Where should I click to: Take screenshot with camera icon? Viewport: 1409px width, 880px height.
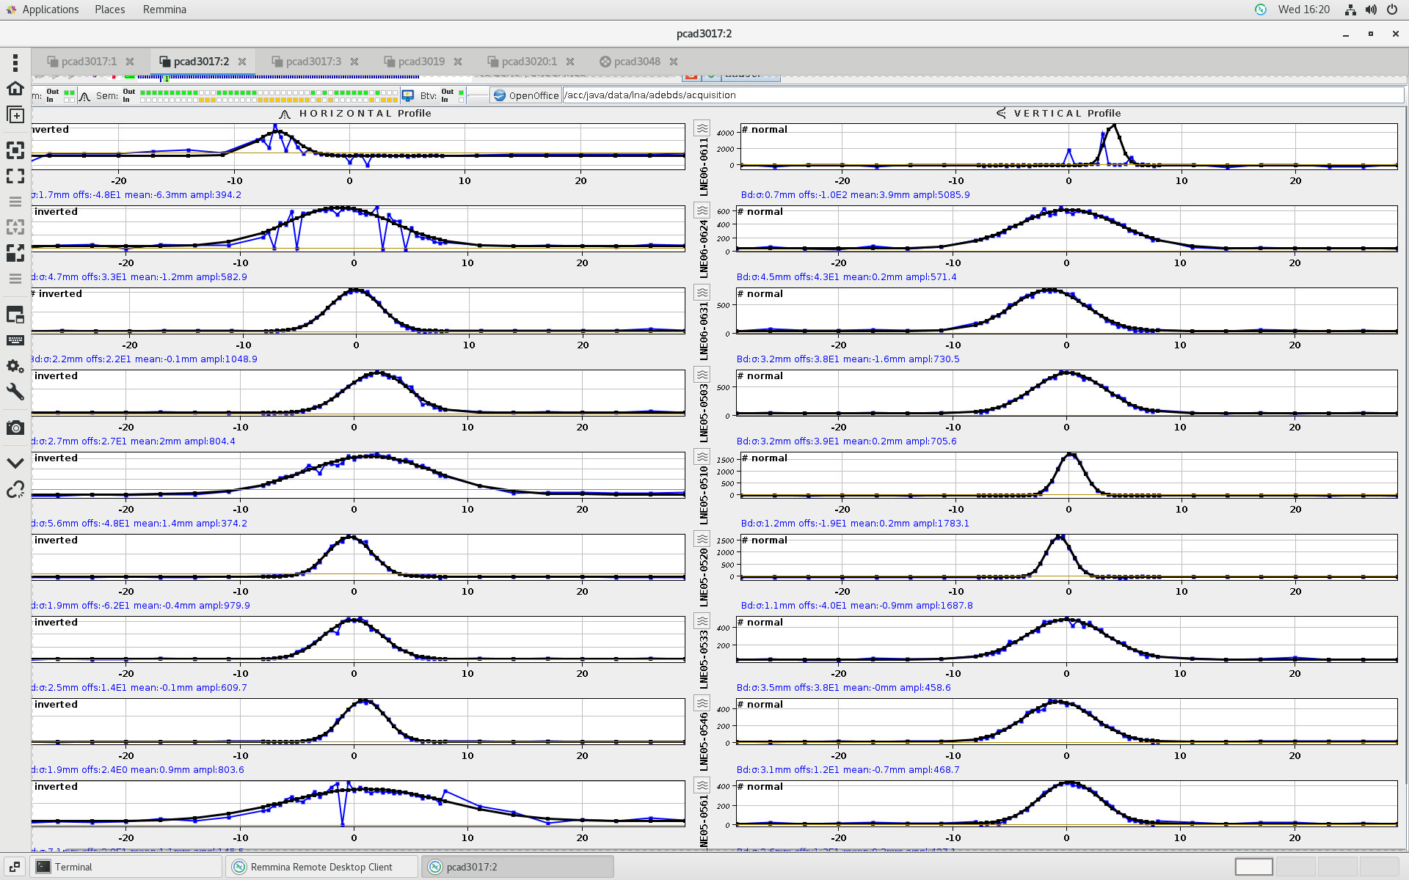point(15,428)
